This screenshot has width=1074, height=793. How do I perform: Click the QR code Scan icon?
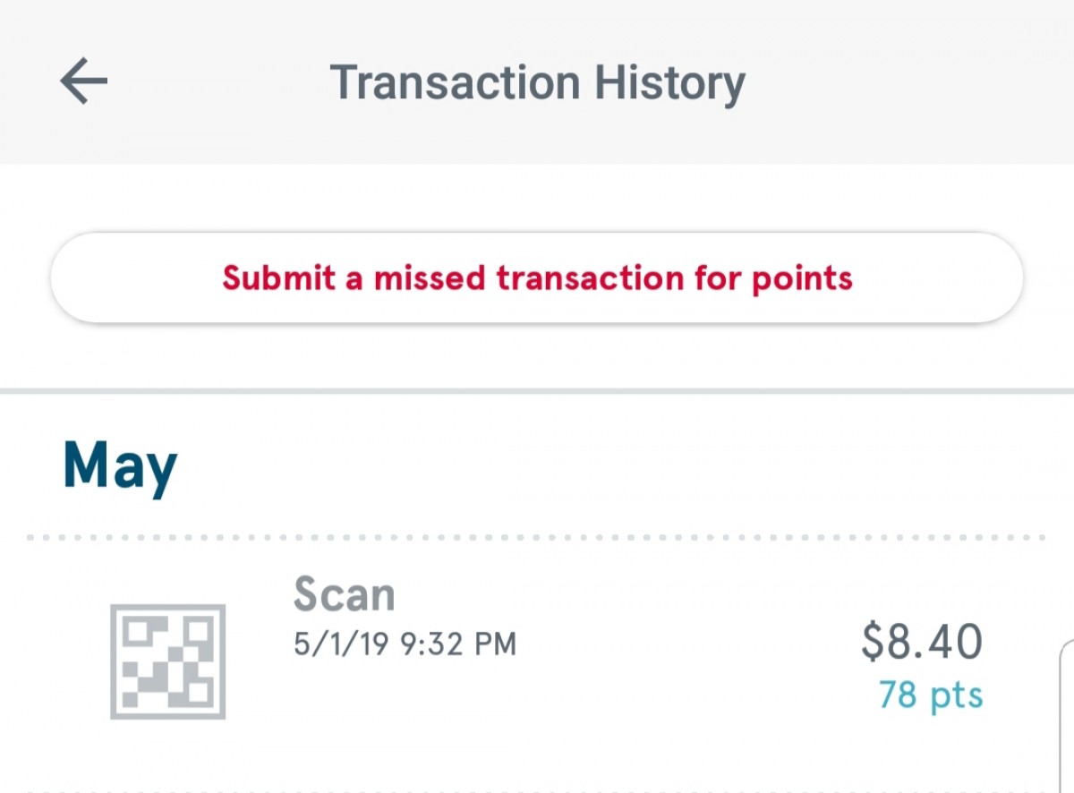pos(167,661)
